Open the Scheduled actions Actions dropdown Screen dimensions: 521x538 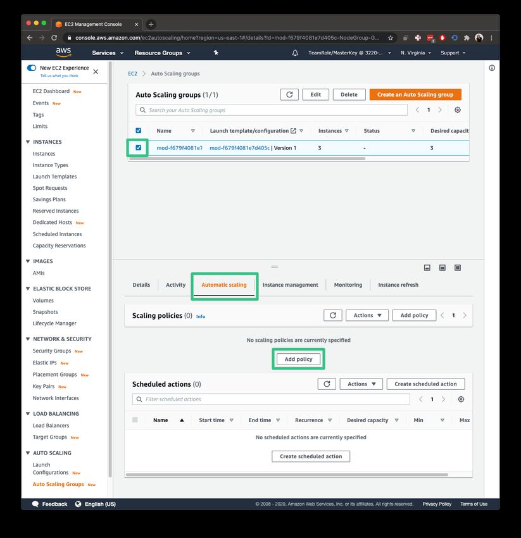coord(361,384)
